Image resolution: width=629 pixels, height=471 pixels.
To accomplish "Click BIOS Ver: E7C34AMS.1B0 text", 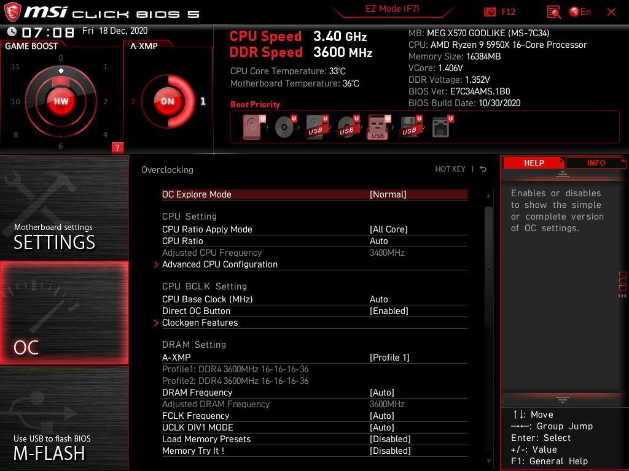I will click(x=459, y=91).
